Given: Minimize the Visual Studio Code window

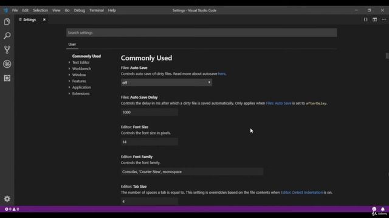Looking at the screenshot, I should [x=356, y=10].
